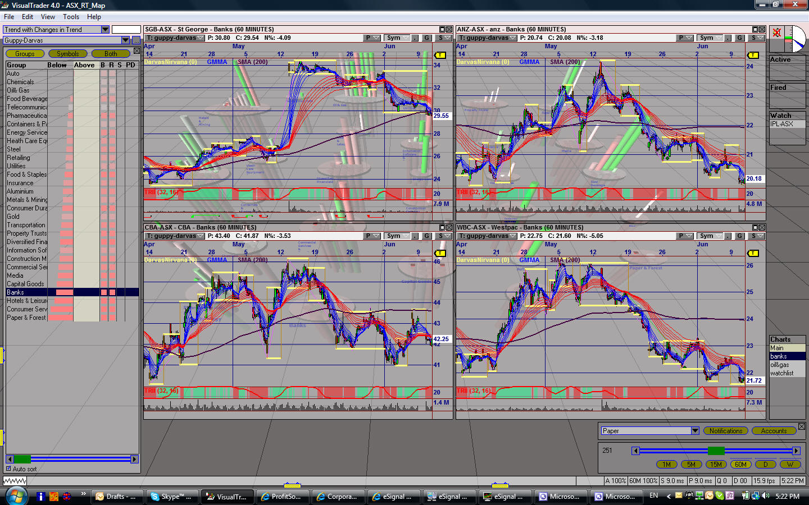This screenshot has height=505, width=809.
Task: Select the Banks row in the group list
Action: (x=71, y=292)
